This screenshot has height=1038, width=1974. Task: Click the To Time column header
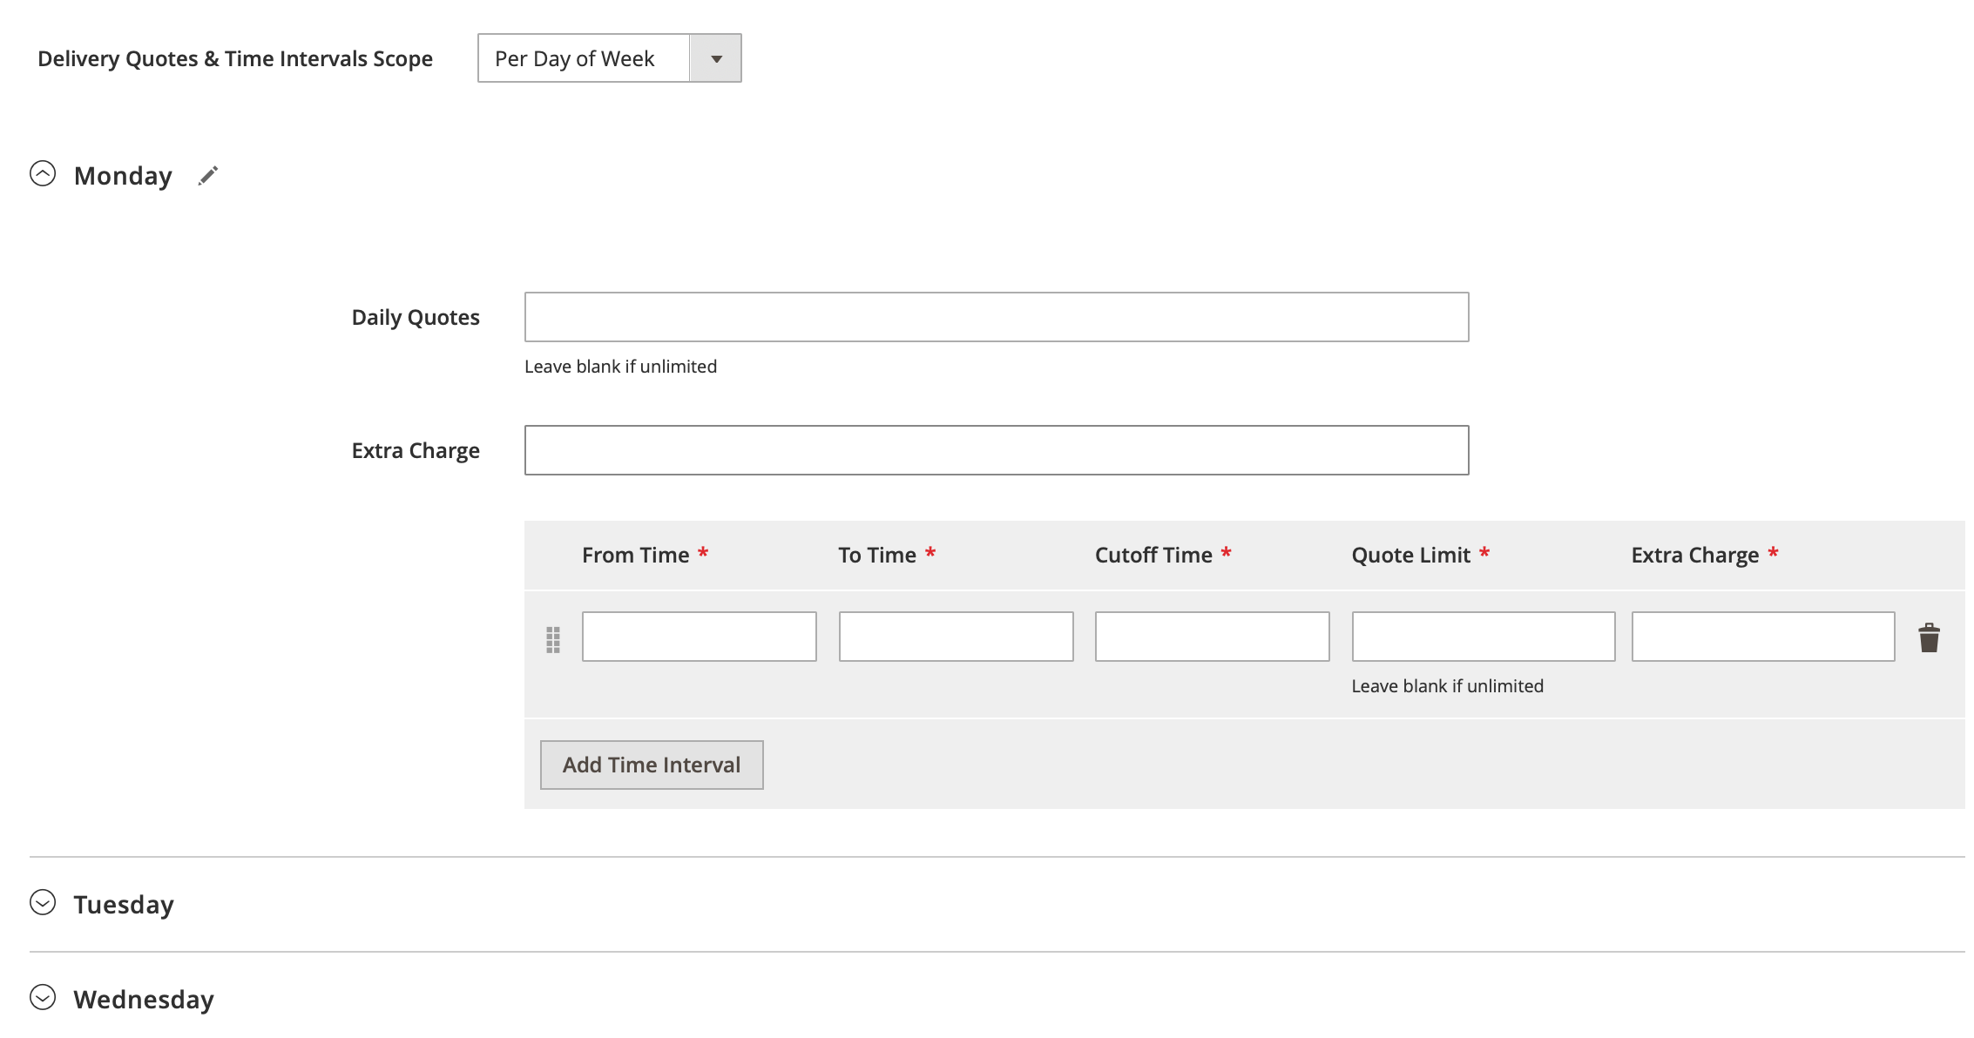[x=877, y=555]
